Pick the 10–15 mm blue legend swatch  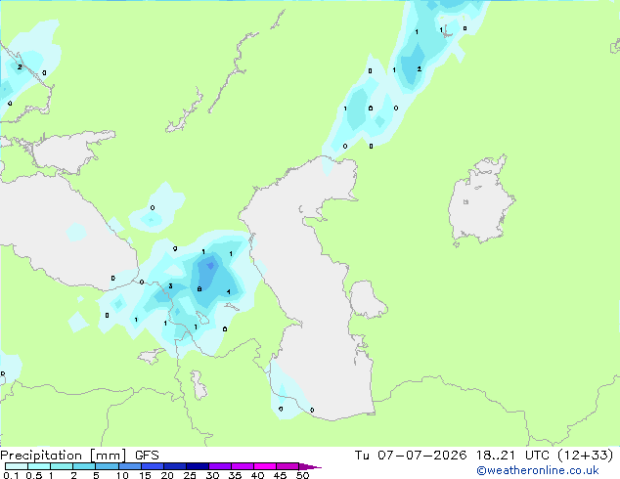coord(129,466)
